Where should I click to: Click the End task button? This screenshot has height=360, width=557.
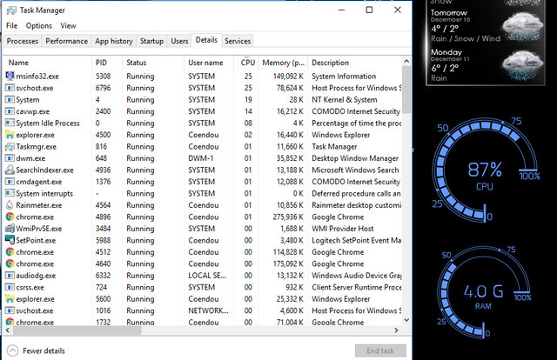[380, 350]
